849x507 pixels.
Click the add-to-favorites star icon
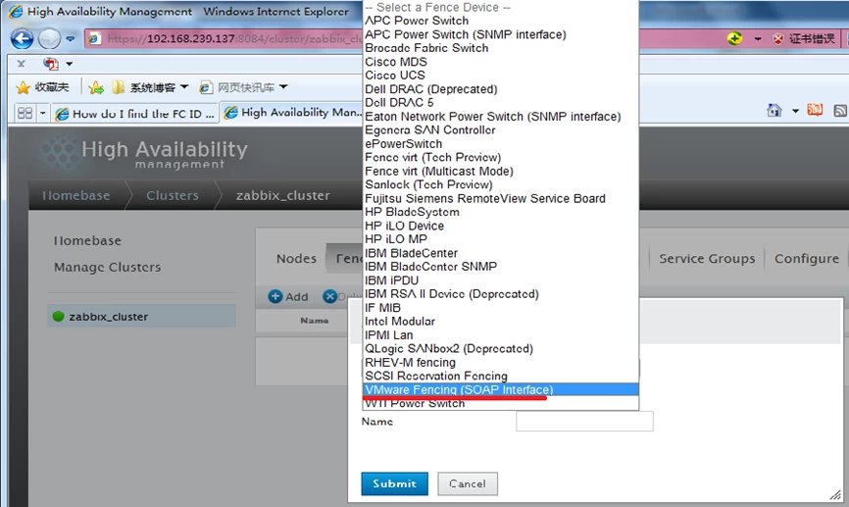[96, 87]
